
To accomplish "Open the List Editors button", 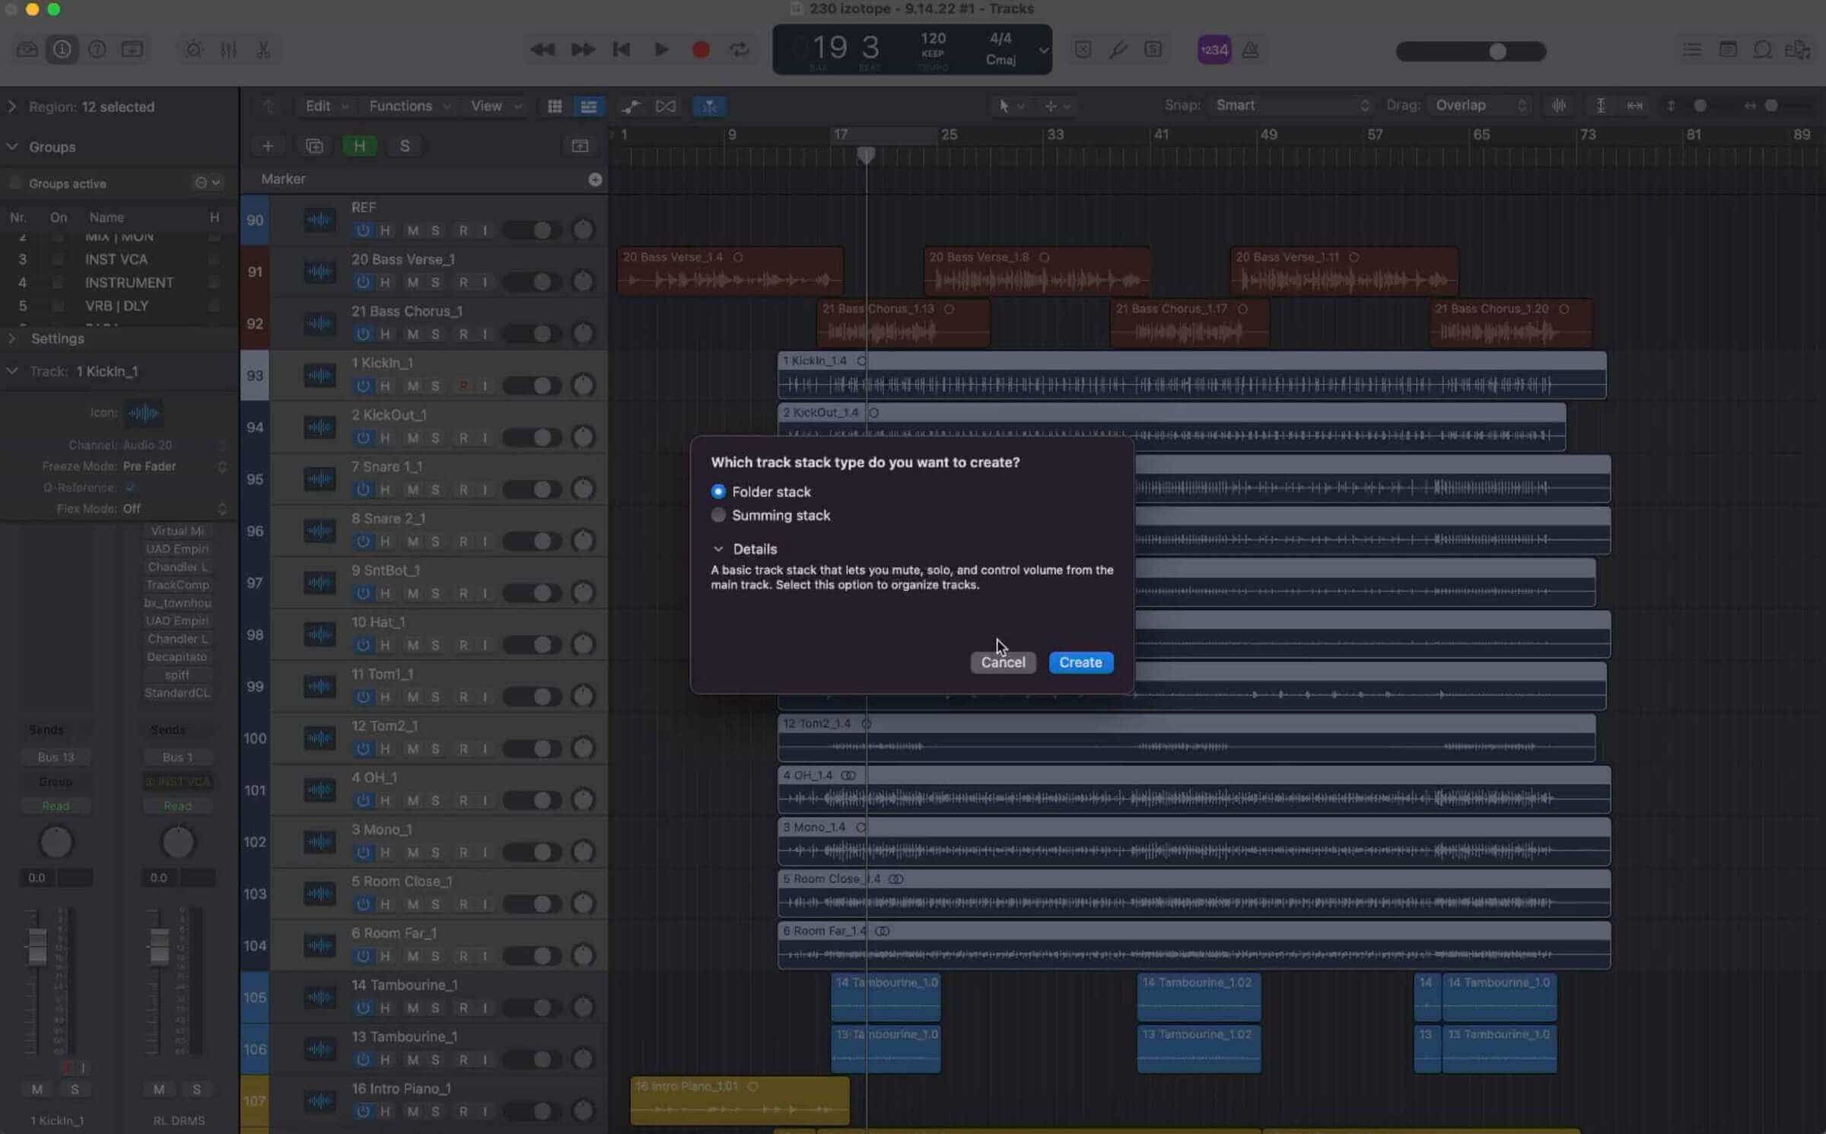I will click(1692, 50).
